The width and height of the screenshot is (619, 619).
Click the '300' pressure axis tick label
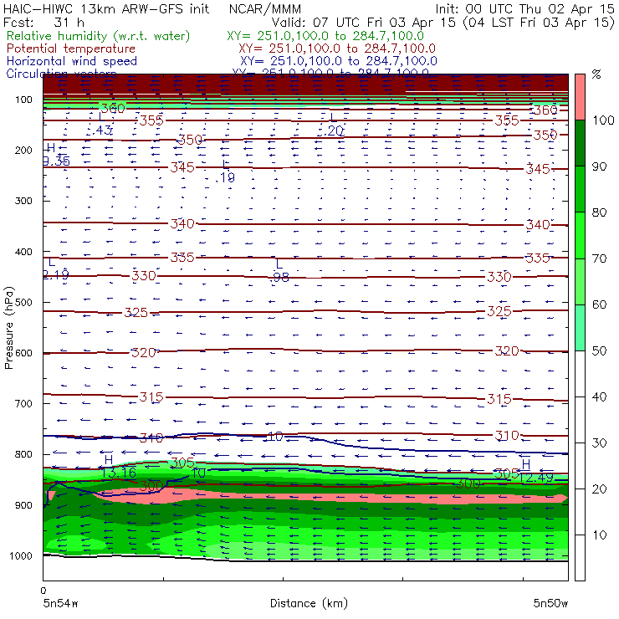tap(23, 201)
